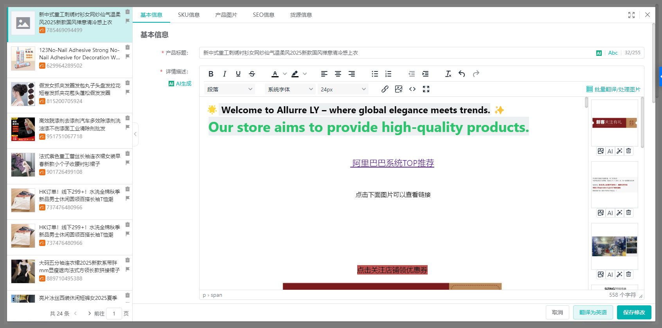Image resolution: width=662 pixels, height=328 pixels.
Task: Apply strikethrough formatting to text
Action: tap(252, 74)
